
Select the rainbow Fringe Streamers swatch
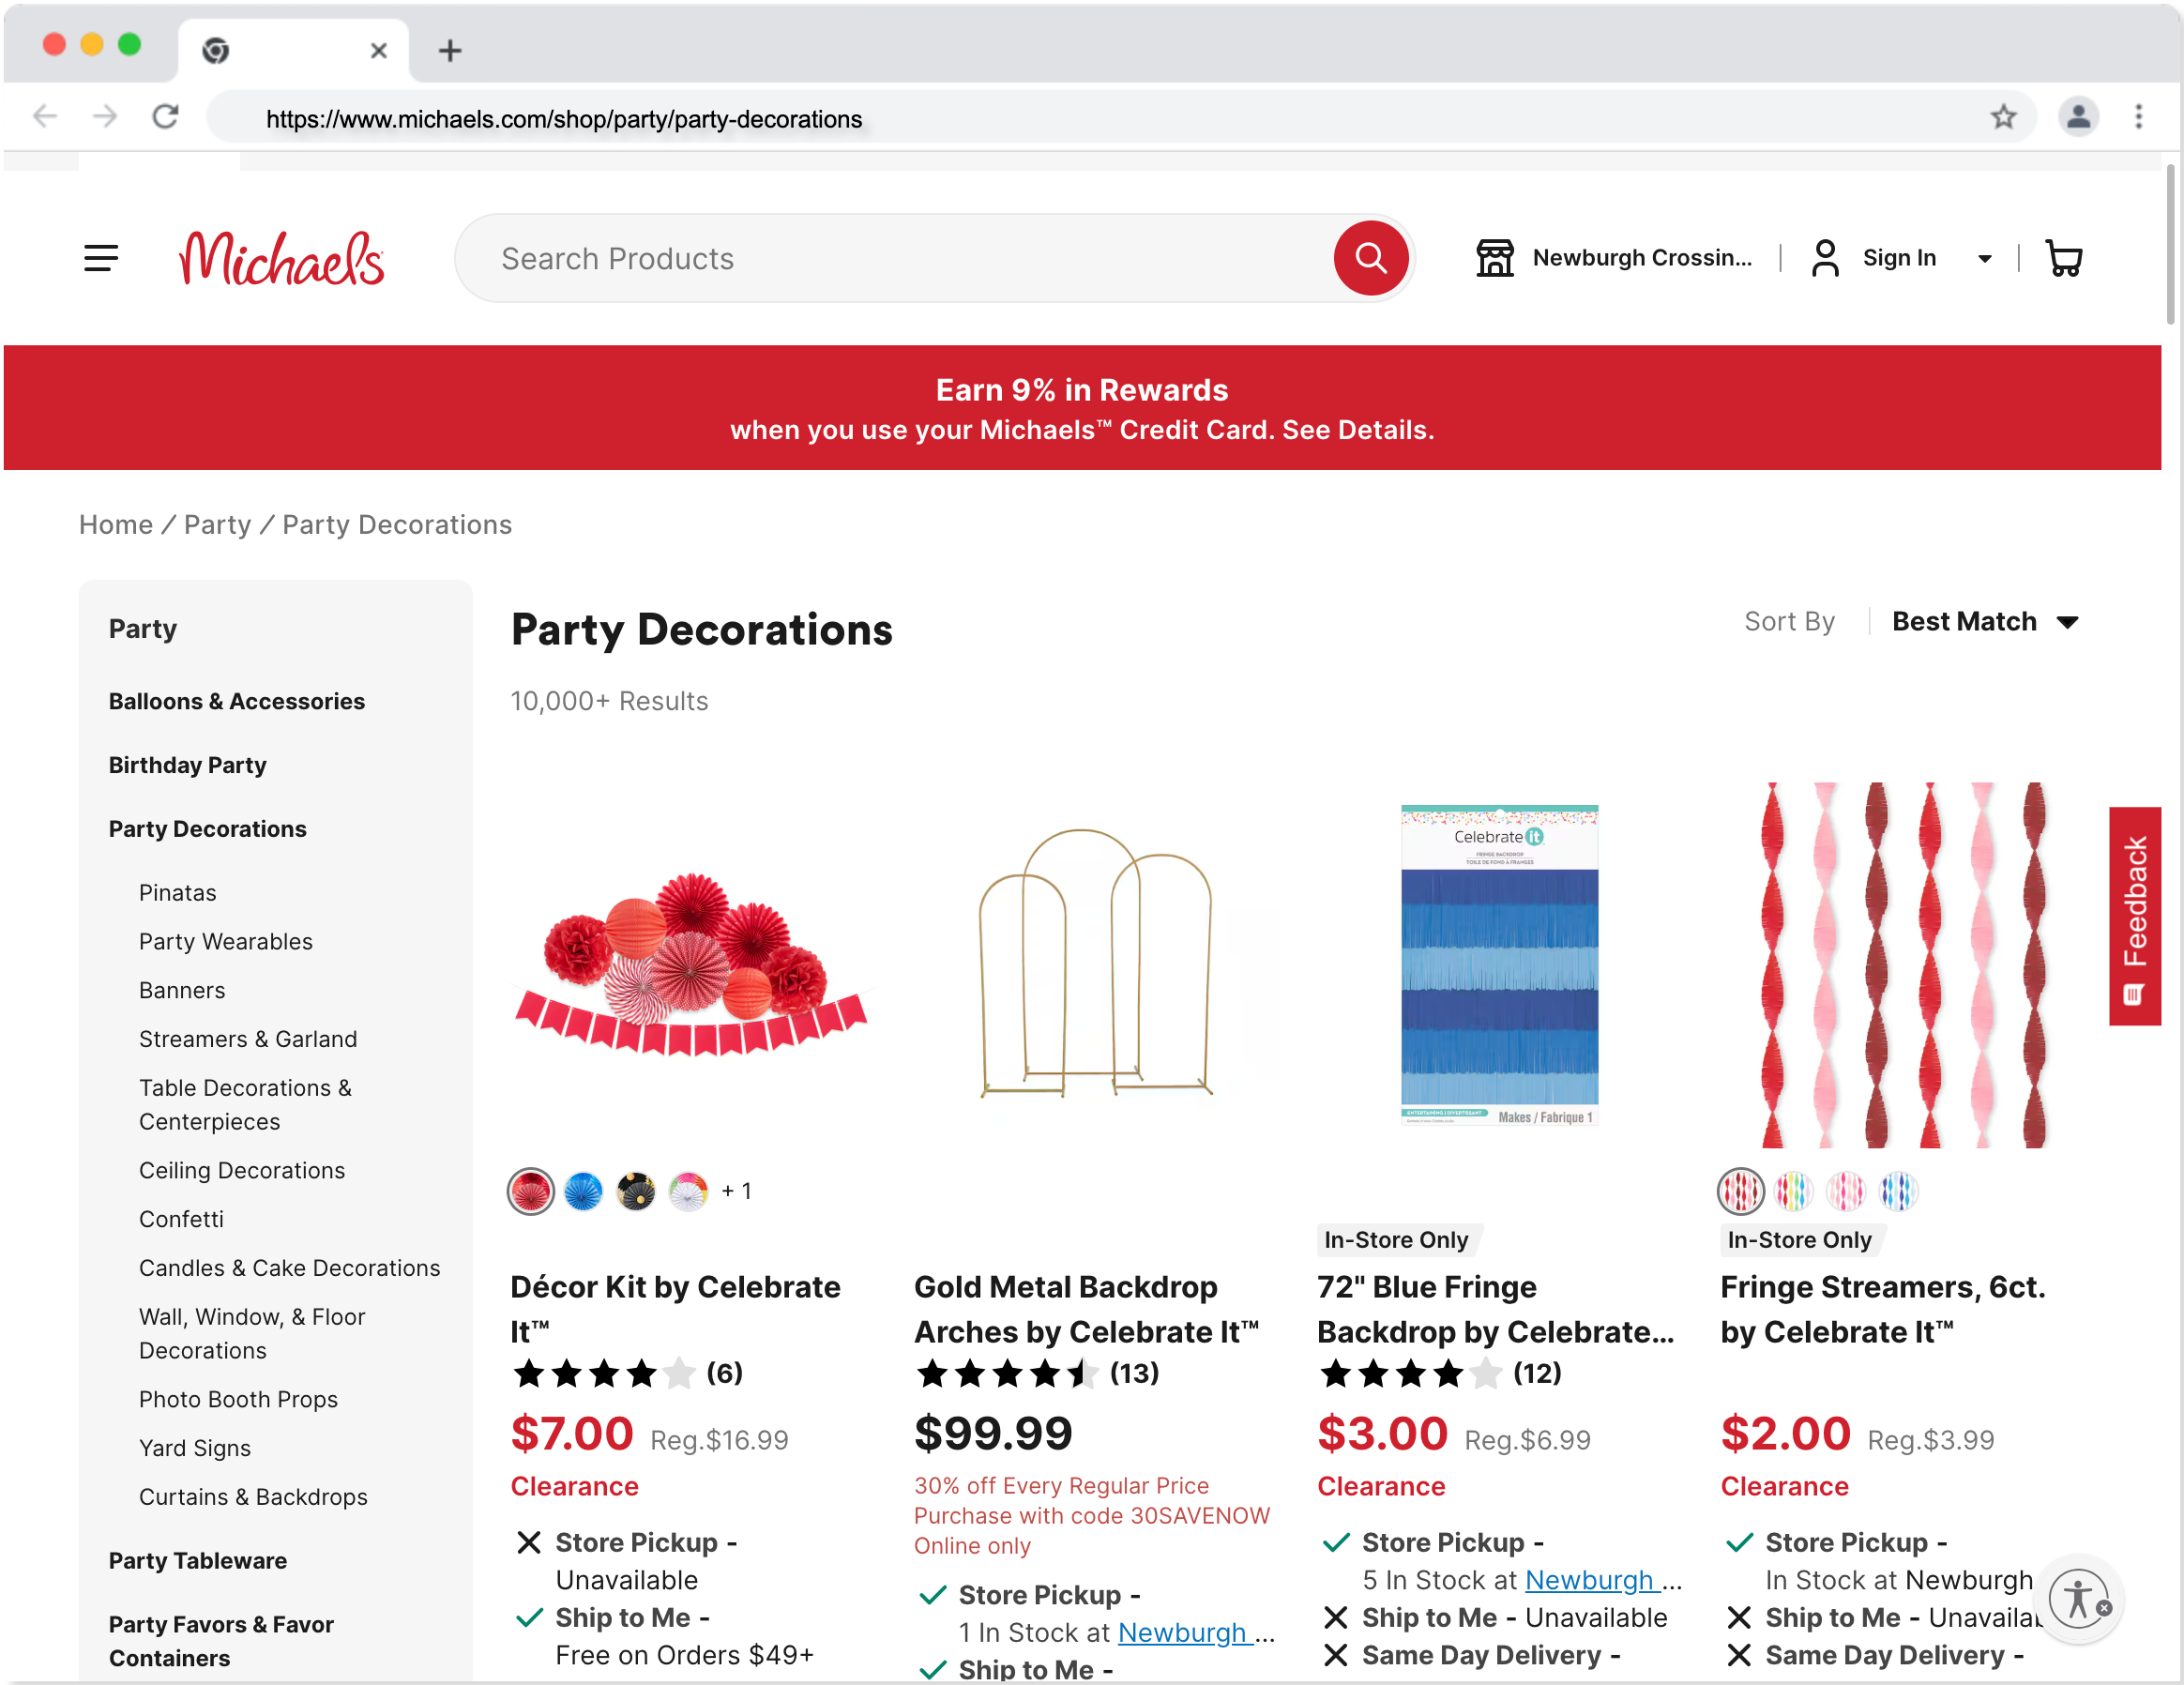[1793, 1191]
